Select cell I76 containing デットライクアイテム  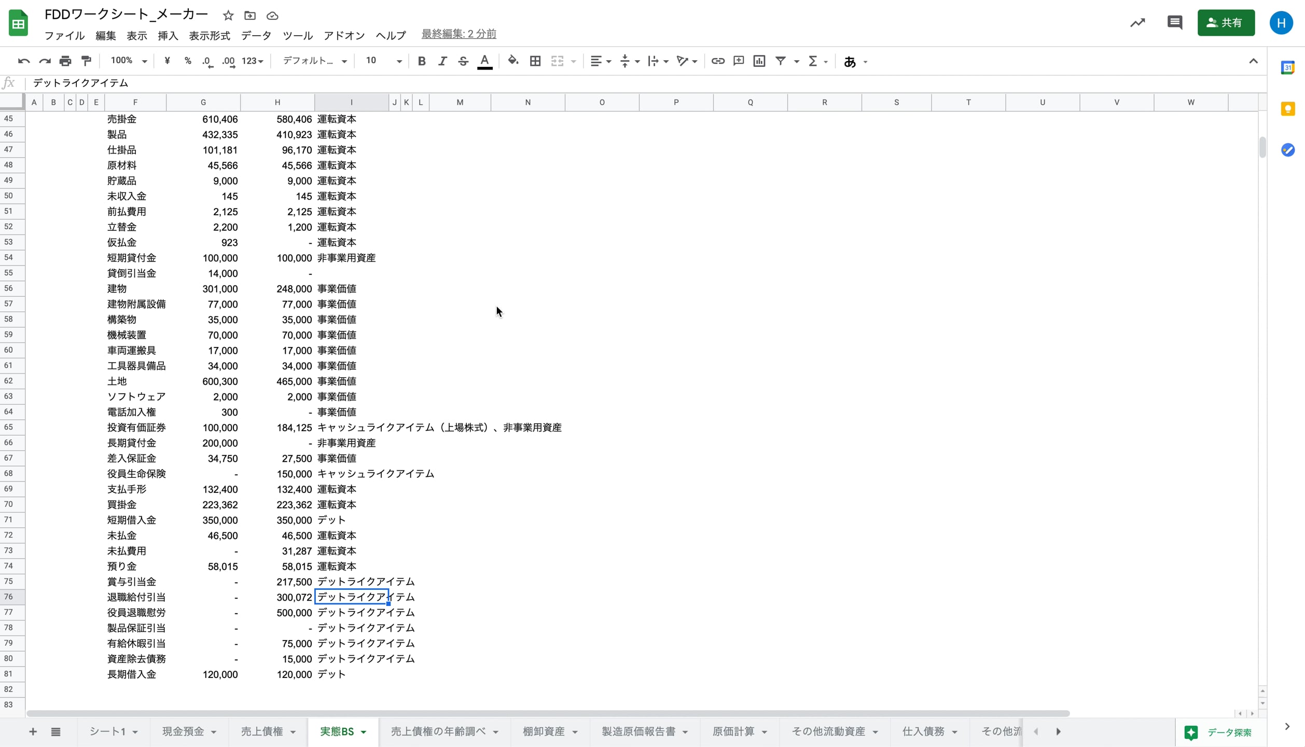pyautogui.click(x=352, y=597)
